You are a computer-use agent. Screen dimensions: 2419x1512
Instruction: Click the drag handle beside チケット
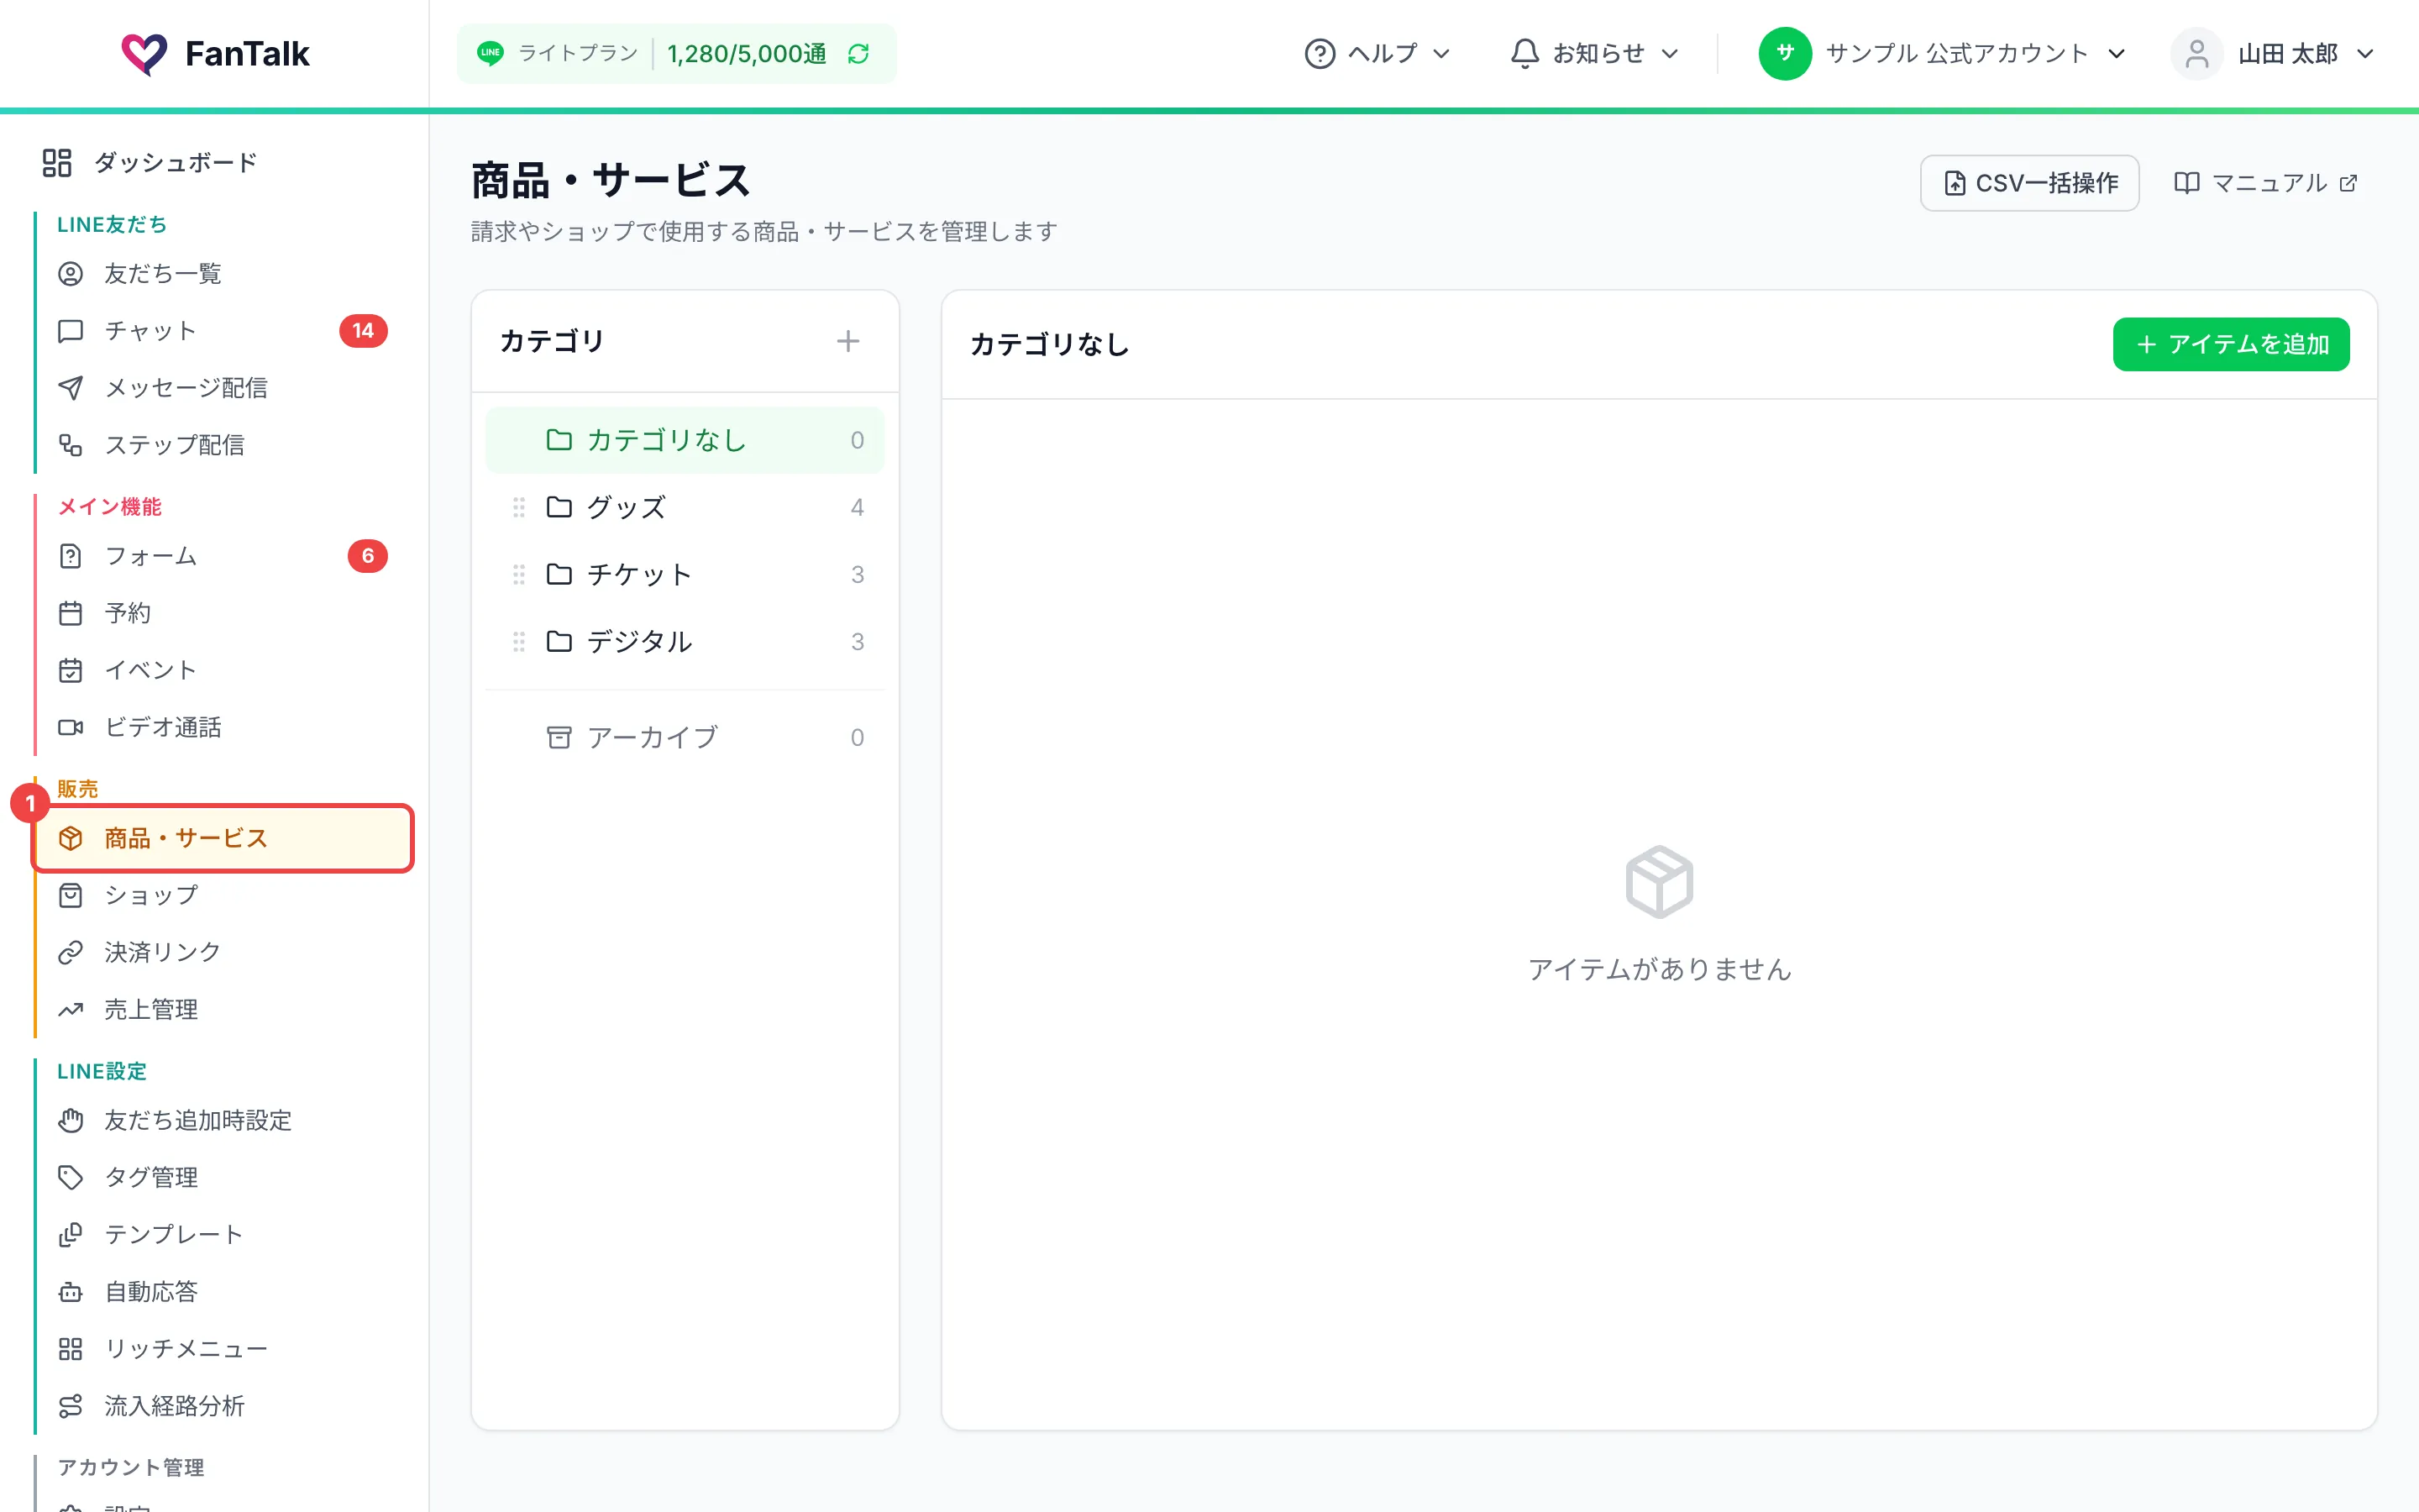pyautogui.click(x=519, y=574)
